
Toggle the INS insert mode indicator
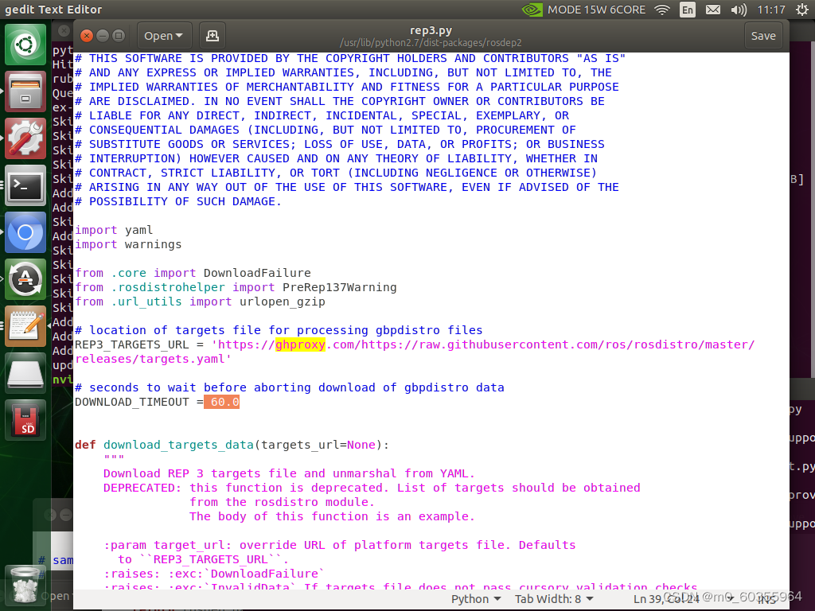[767, 599]
